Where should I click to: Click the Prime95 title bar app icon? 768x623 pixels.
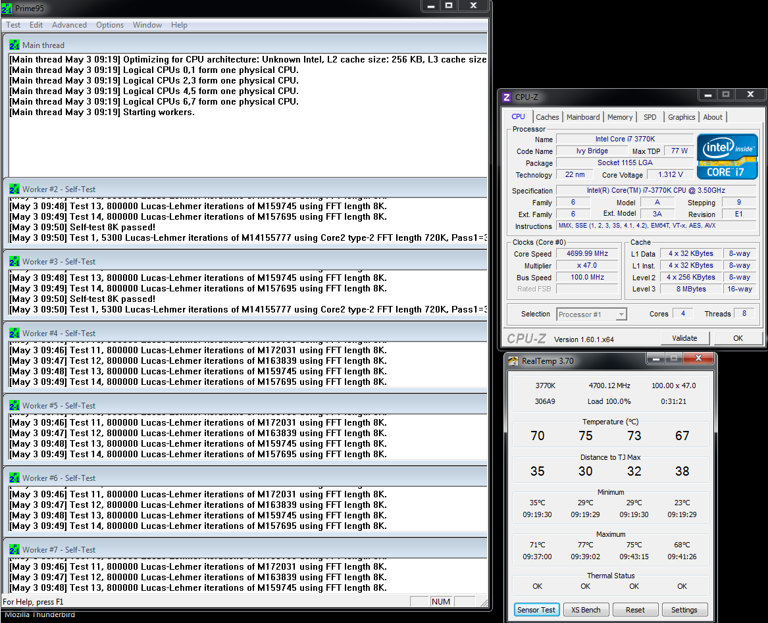coord(7,9)
